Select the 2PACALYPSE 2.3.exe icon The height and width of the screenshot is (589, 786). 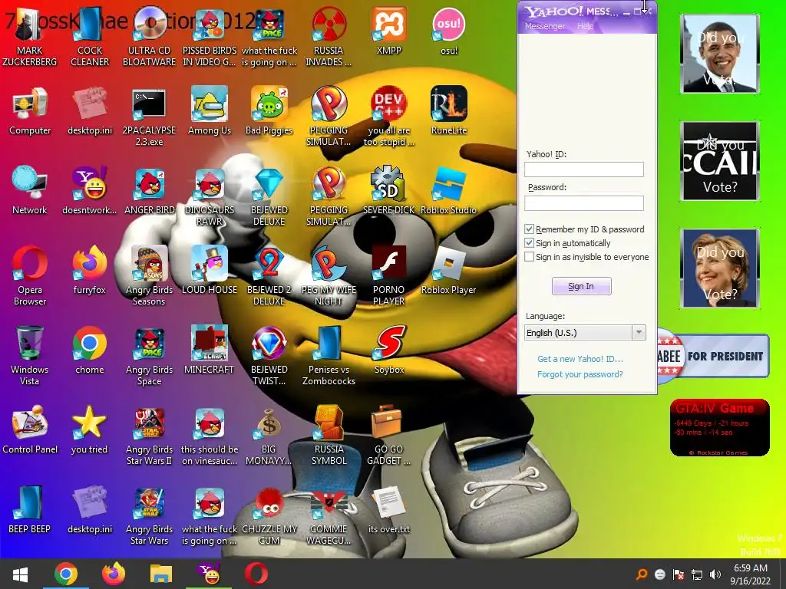click(x=150, y=117)
